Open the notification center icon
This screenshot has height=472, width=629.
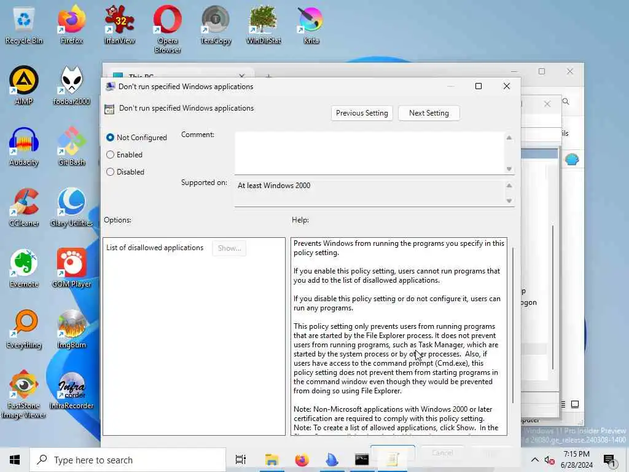pos(609,460)
